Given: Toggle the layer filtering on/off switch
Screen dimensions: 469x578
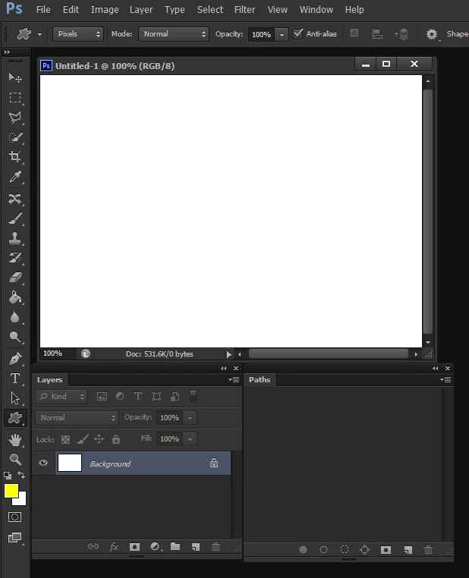Looking at the screenshot, I should (193, 396).
